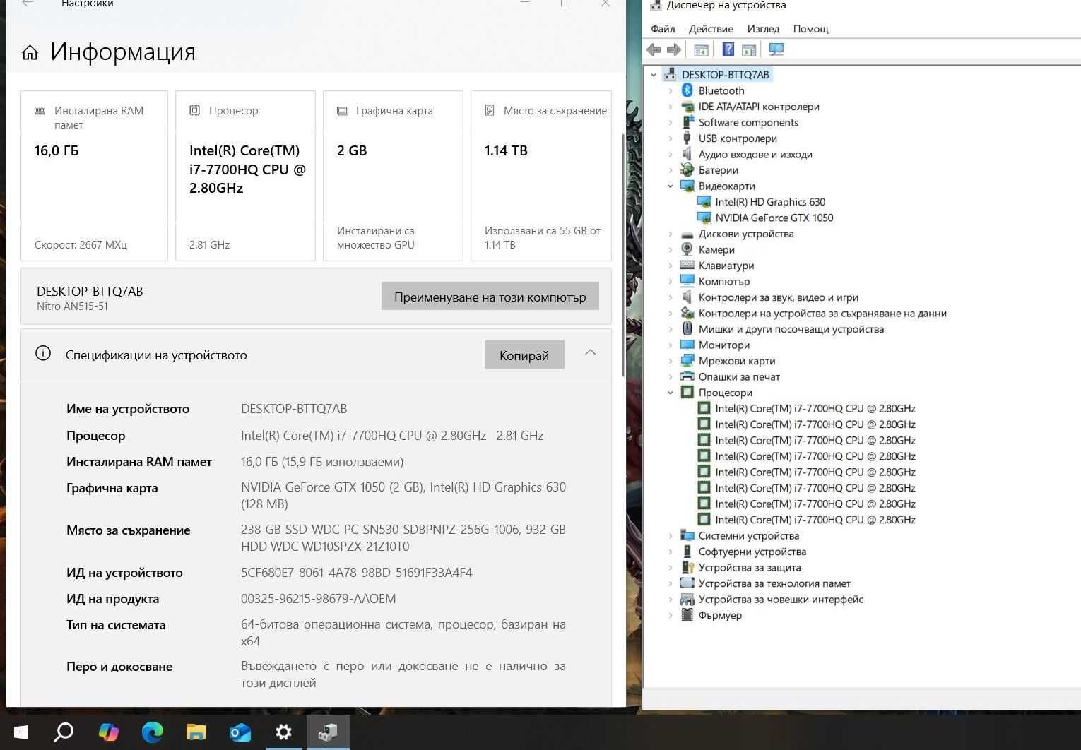1081x750 pixels.
Task: Open the Процесор info card
Action: click(x=245, y=176)
